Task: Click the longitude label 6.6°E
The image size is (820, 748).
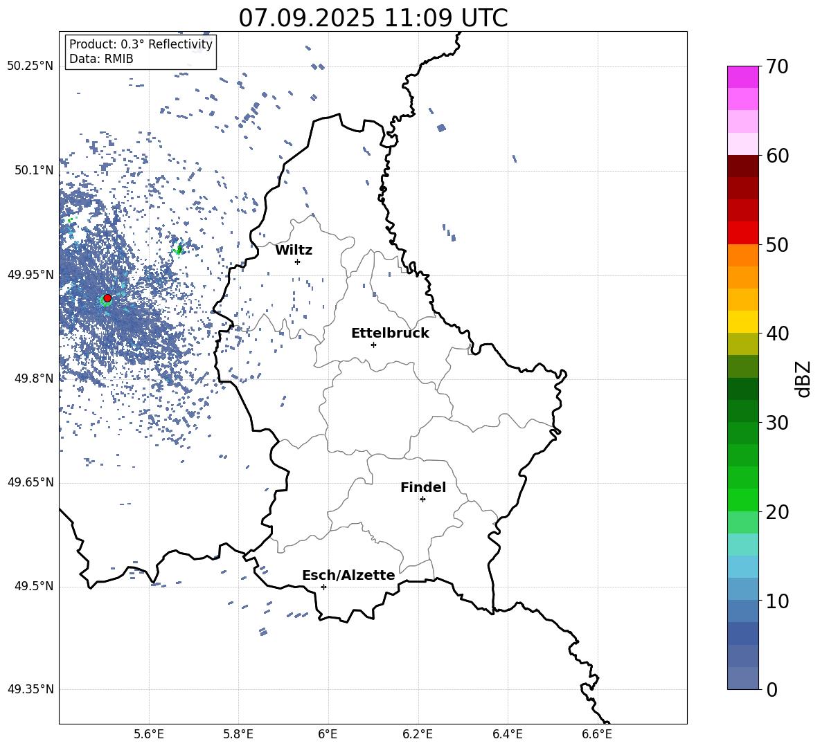Action: [597, 734]
